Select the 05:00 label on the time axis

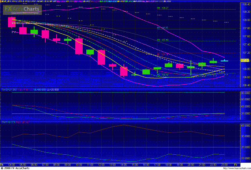[23, 165]
